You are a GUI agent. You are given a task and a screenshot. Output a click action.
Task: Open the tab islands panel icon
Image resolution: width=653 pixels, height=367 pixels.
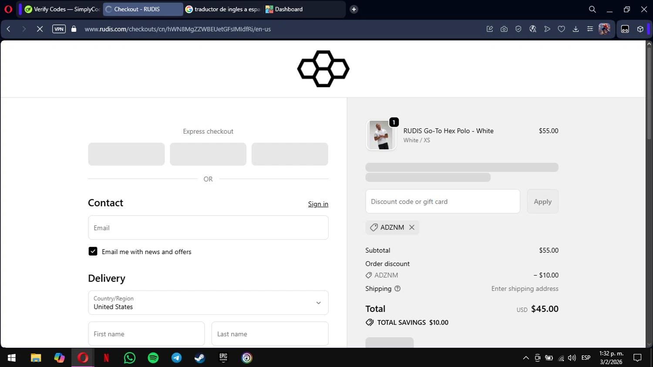click(625, 29)
